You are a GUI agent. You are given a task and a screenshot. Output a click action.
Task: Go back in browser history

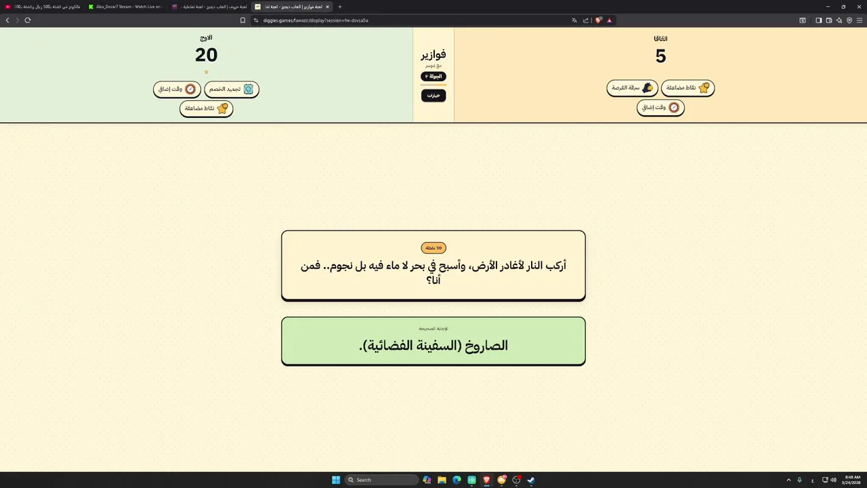point(8,20)
